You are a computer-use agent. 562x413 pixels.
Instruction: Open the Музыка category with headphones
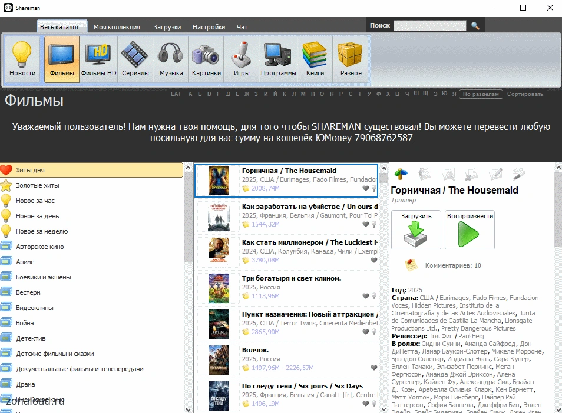171,59
